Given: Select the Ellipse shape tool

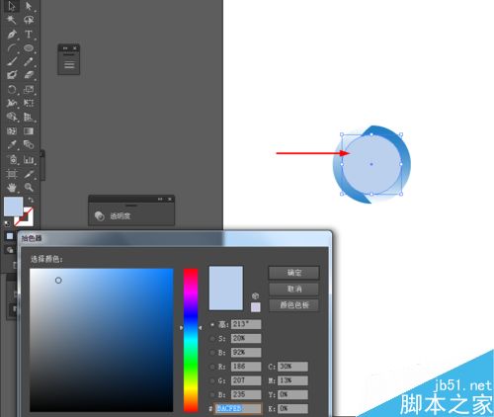Looking at the screenshot, I should [29, 48].
